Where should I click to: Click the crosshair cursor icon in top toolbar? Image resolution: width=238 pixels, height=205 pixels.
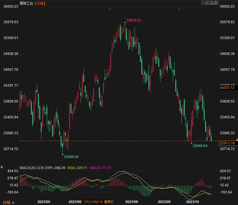click(203, 3)
